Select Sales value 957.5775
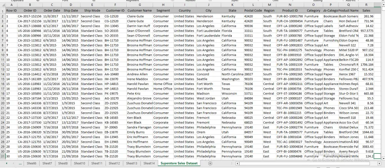Screen dimensions: 385x168 coord(367,31)
